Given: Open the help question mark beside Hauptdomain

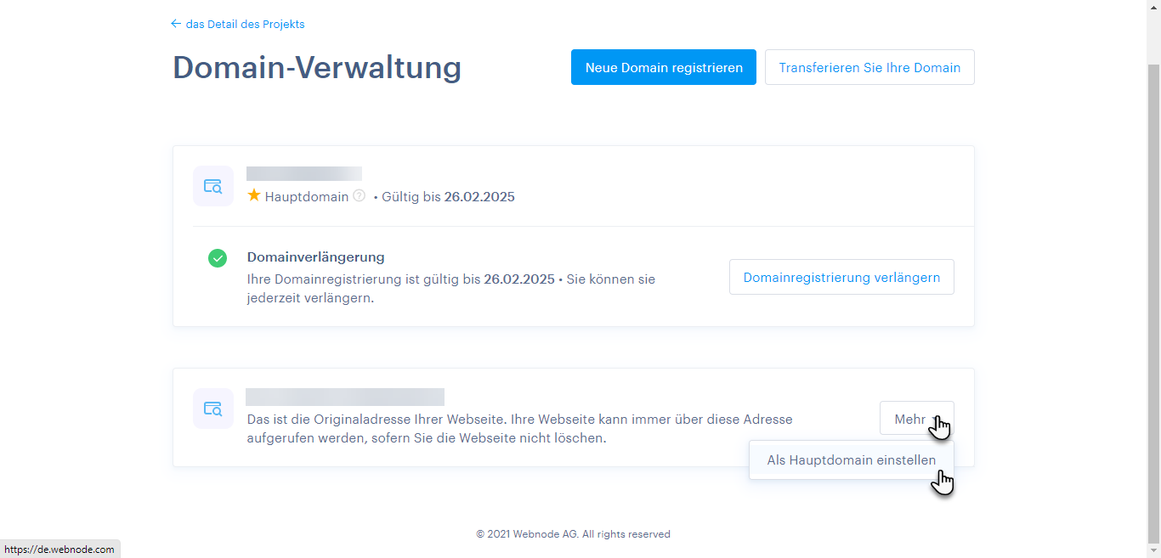Looking at the screenshot, I should point(359,196).
